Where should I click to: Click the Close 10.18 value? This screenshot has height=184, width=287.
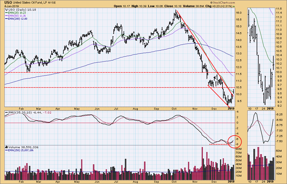click(173, 6)
